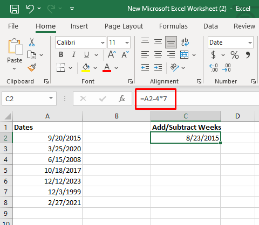Switch to the Home tab

(x=46, y=26)
